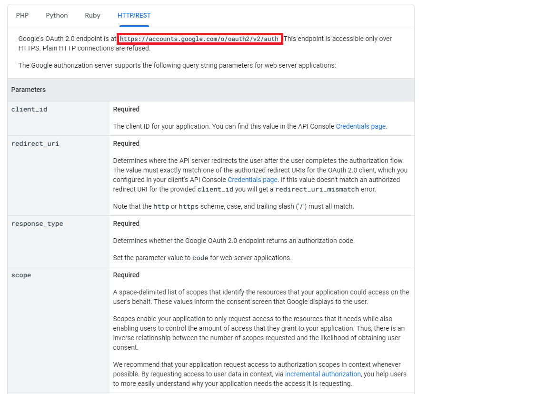Click redirect_uri_mismatch error code text
Image resolution: width=547 pixels, height=394 pixels.
click(x=317, y=189)
